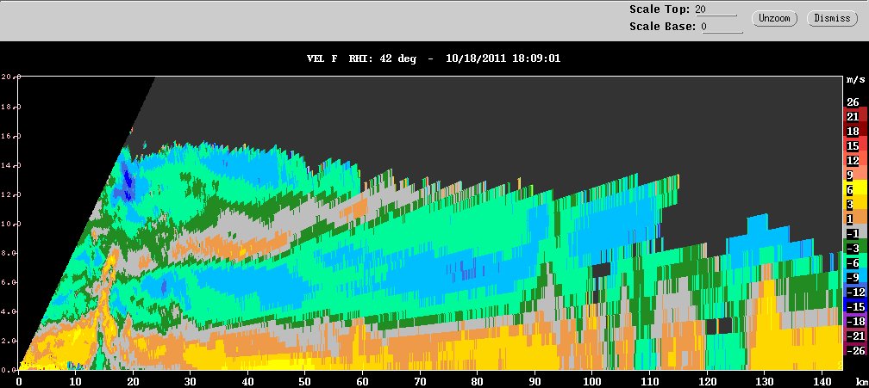Pick the 1 m/s orange legend swatch

click(x=856, y=219)
